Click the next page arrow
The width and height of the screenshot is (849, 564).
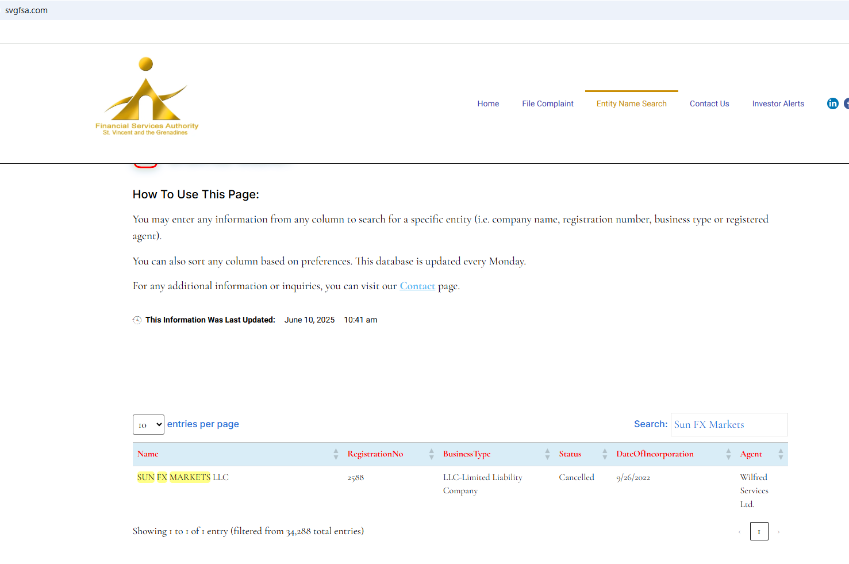coord(779,532)
